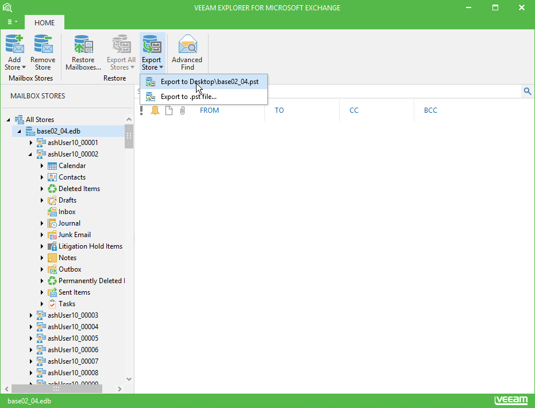Expand the ashUser10_00001 mailbox
The width and height of the screenshot is (535, 408).
click(30, 143)
